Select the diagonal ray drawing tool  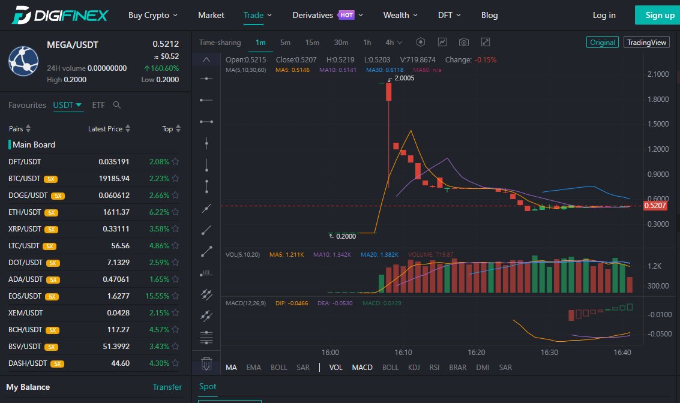[x=206, y=230]
